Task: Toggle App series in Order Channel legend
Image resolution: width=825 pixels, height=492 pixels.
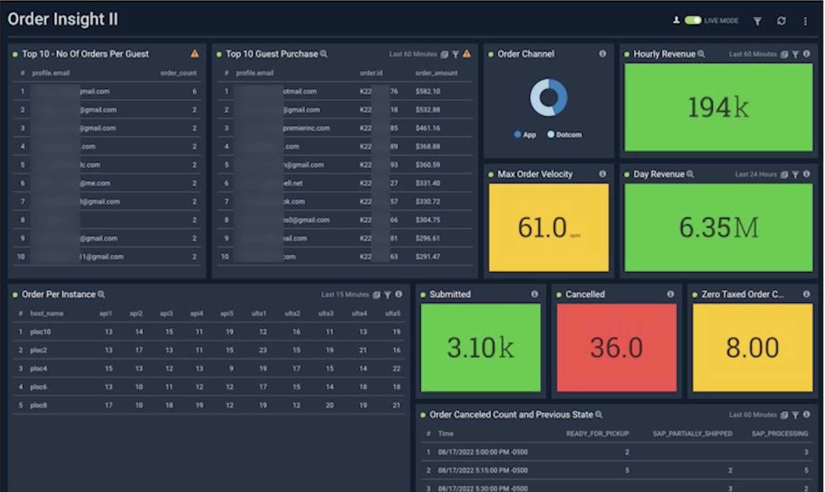Action: 525,134
